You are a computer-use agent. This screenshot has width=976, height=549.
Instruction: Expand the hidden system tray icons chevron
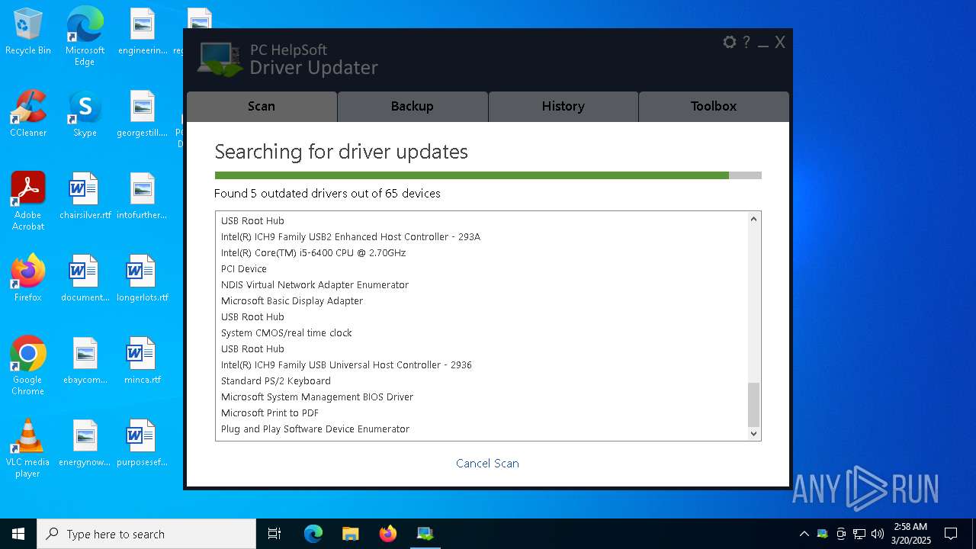coord(804,534)
